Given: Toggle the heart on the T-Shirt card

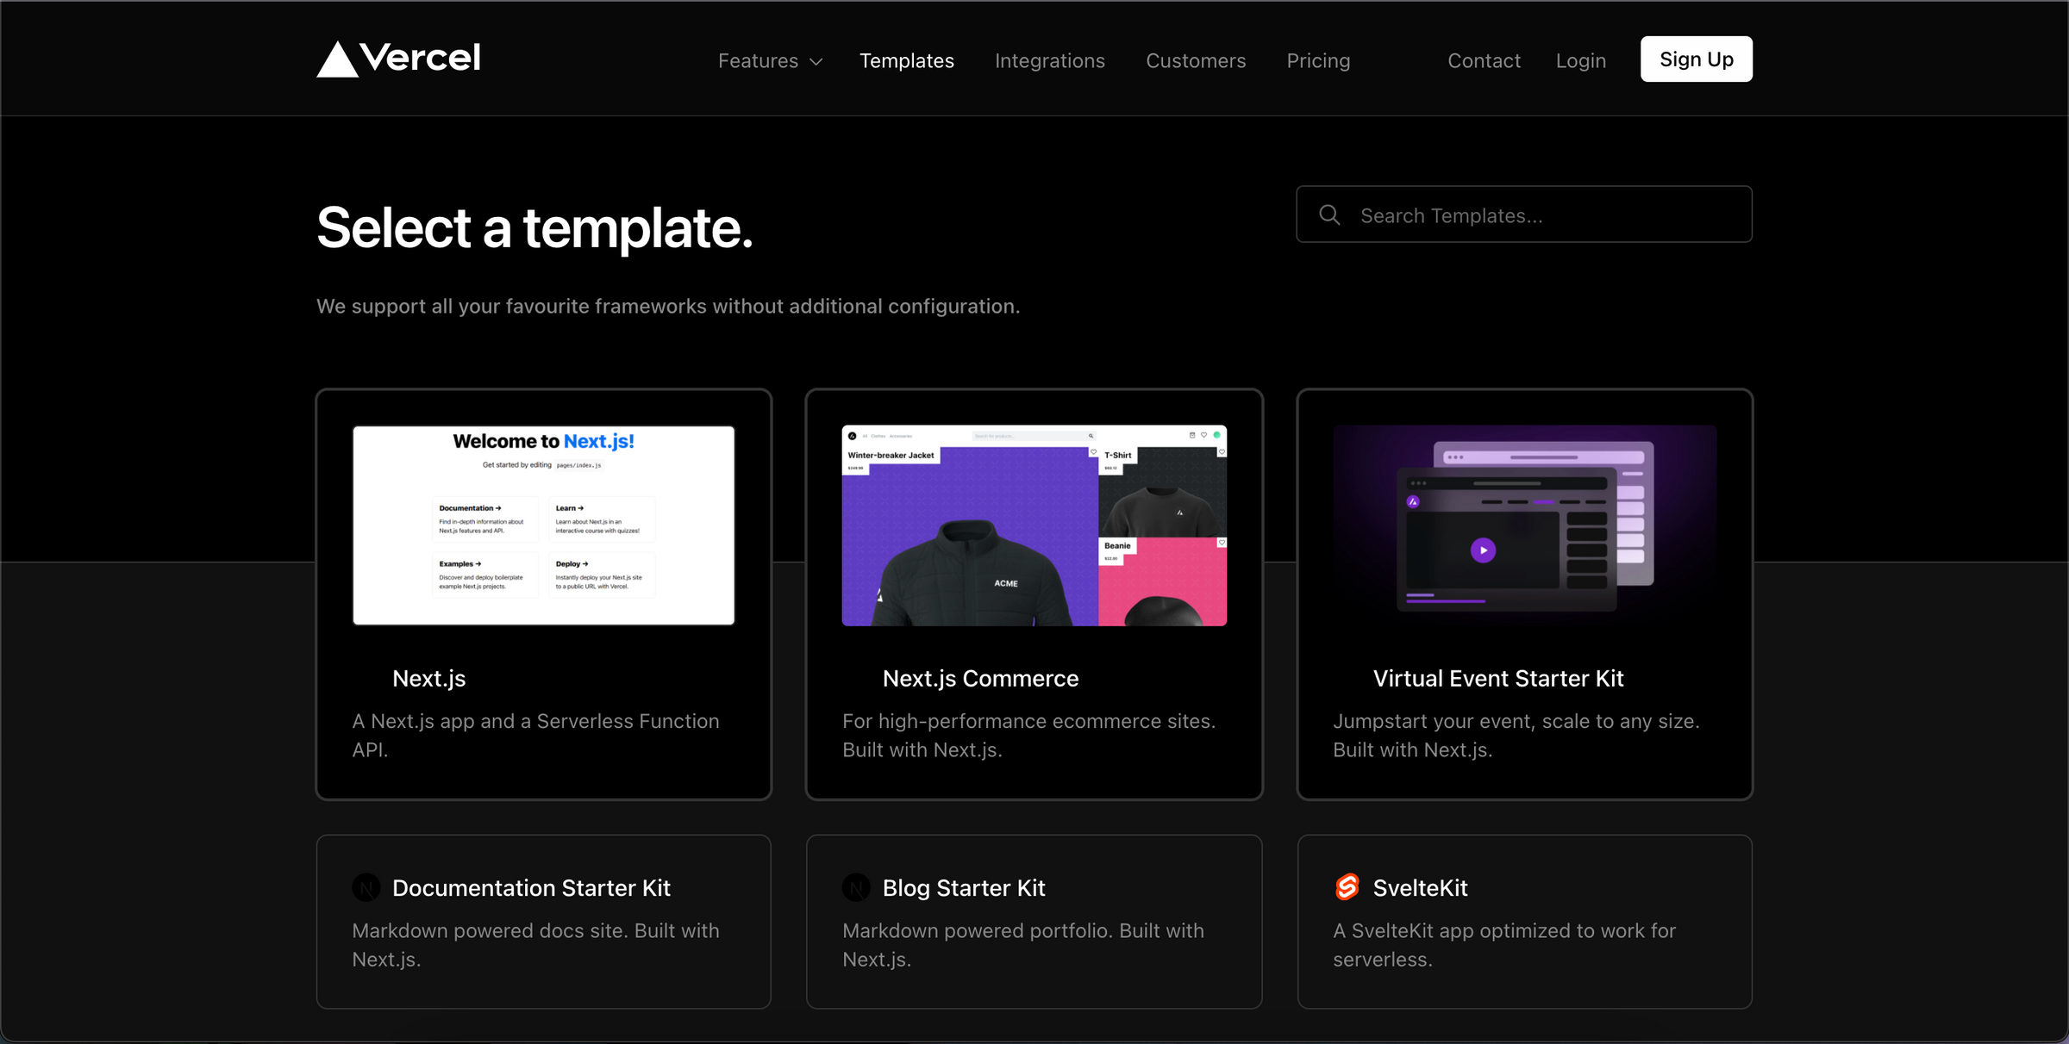Looking at the screenshot, I should [x=1222, y=451].
